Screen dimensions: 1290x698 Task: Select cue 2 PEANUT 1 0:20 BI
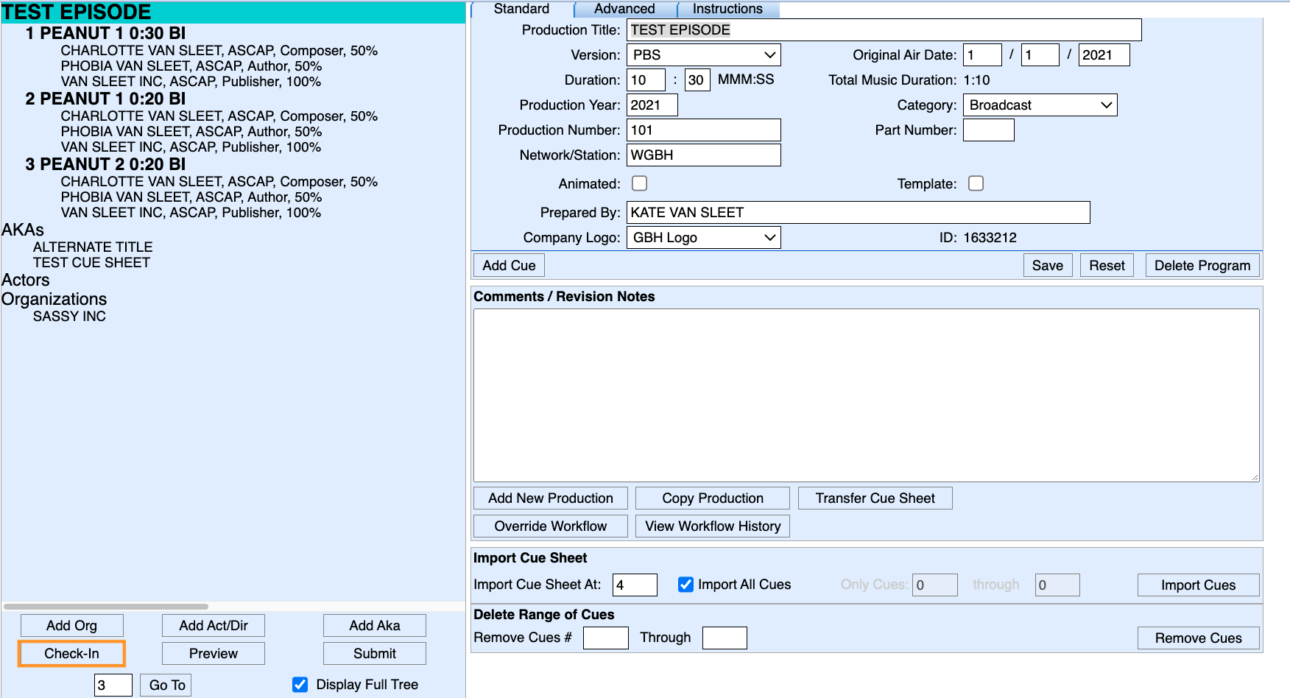tap(105, 99)
